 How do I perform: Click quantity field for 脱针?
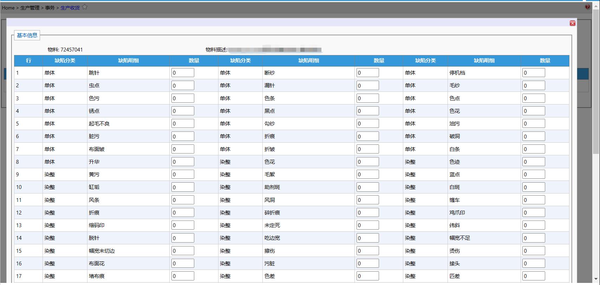pyautogui.click(x=183, y=238)
